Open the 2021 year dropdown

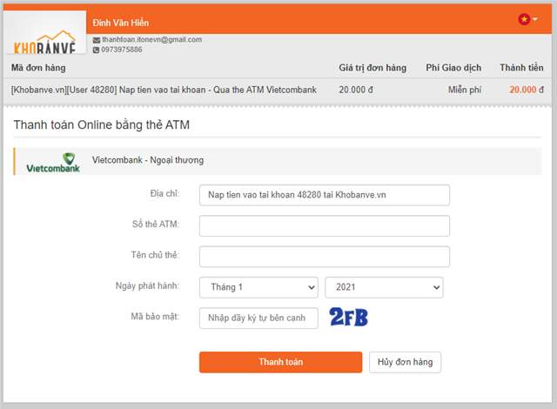click(x=384, y=287)
